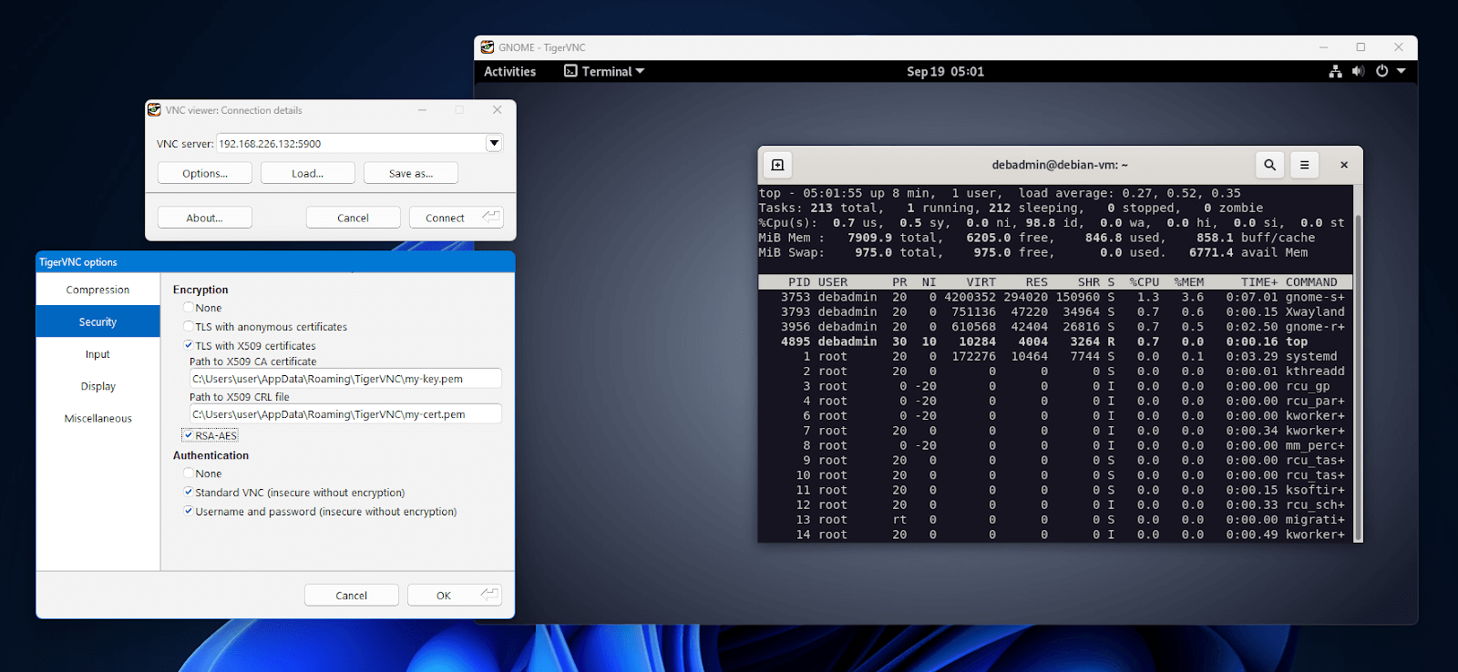Click the GNOME volume icon
Screen dimensions: 1458x672
pyautogui.click(x=1358, y=71)
